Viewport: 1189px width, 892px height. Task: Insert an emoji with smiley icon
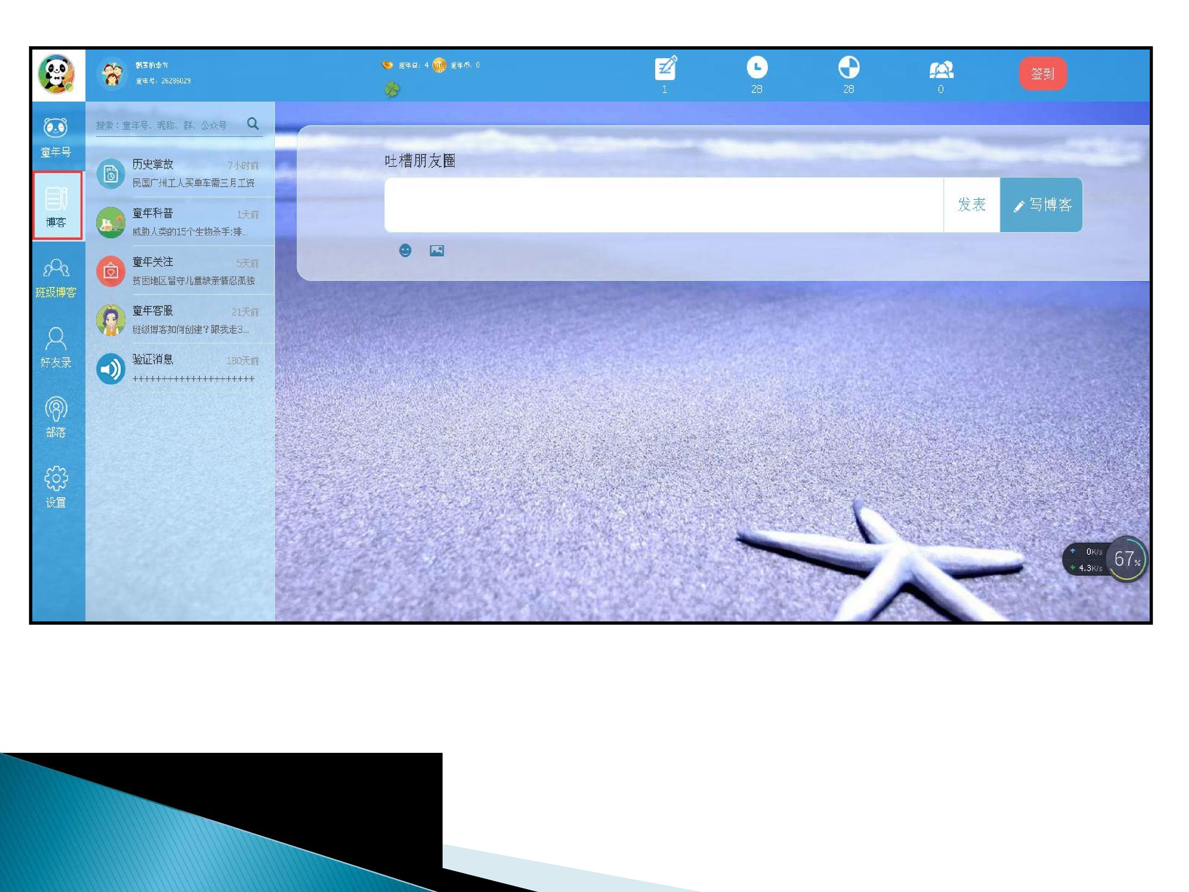[x=405, y=251]
